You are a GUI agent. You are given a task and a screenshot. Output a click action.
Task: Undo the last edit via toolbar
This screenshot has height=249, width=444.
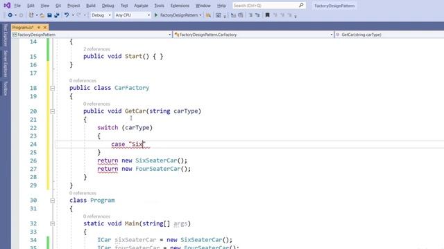point(67,15)
